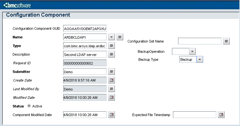
Task: Click the Last Modified By label
Action: pyautogui.click(x=26, y=89)
